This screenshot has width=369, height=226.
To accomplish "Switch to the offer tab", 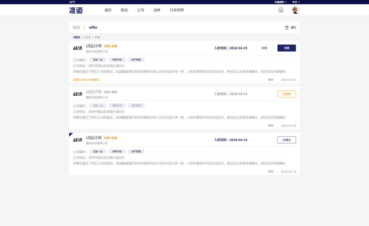I will click(93, 27).
